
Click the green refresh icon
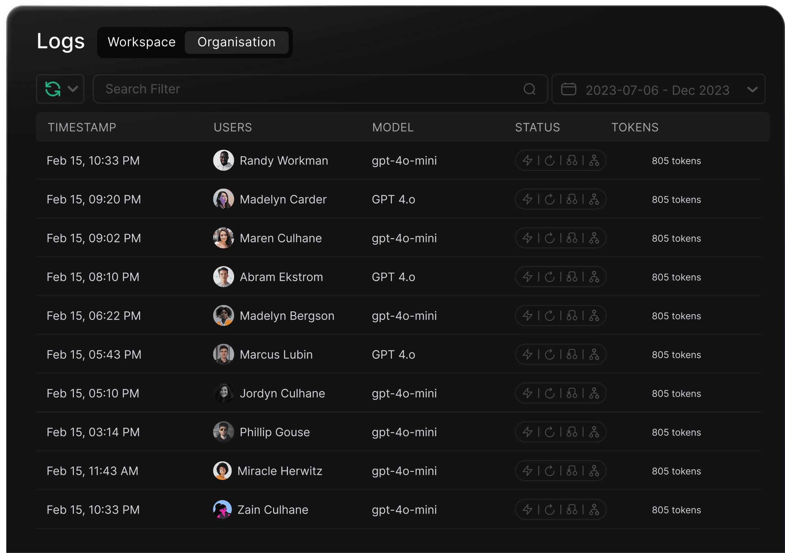point(53,89)
